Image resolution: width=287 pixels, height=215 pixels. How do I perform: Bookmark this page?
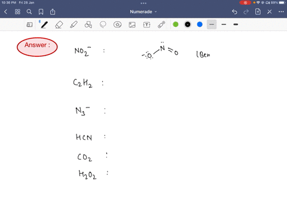(x=41, y=12)
